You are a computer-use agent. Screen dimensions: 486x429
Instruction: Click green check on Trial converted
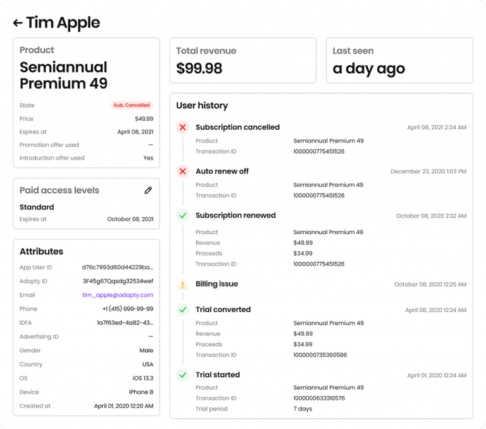[x=183, y=310]
